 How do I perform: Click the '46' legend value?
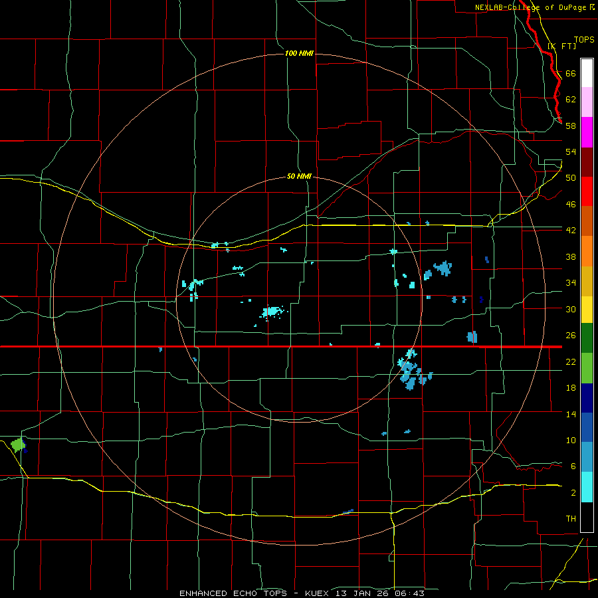point(571,205)
